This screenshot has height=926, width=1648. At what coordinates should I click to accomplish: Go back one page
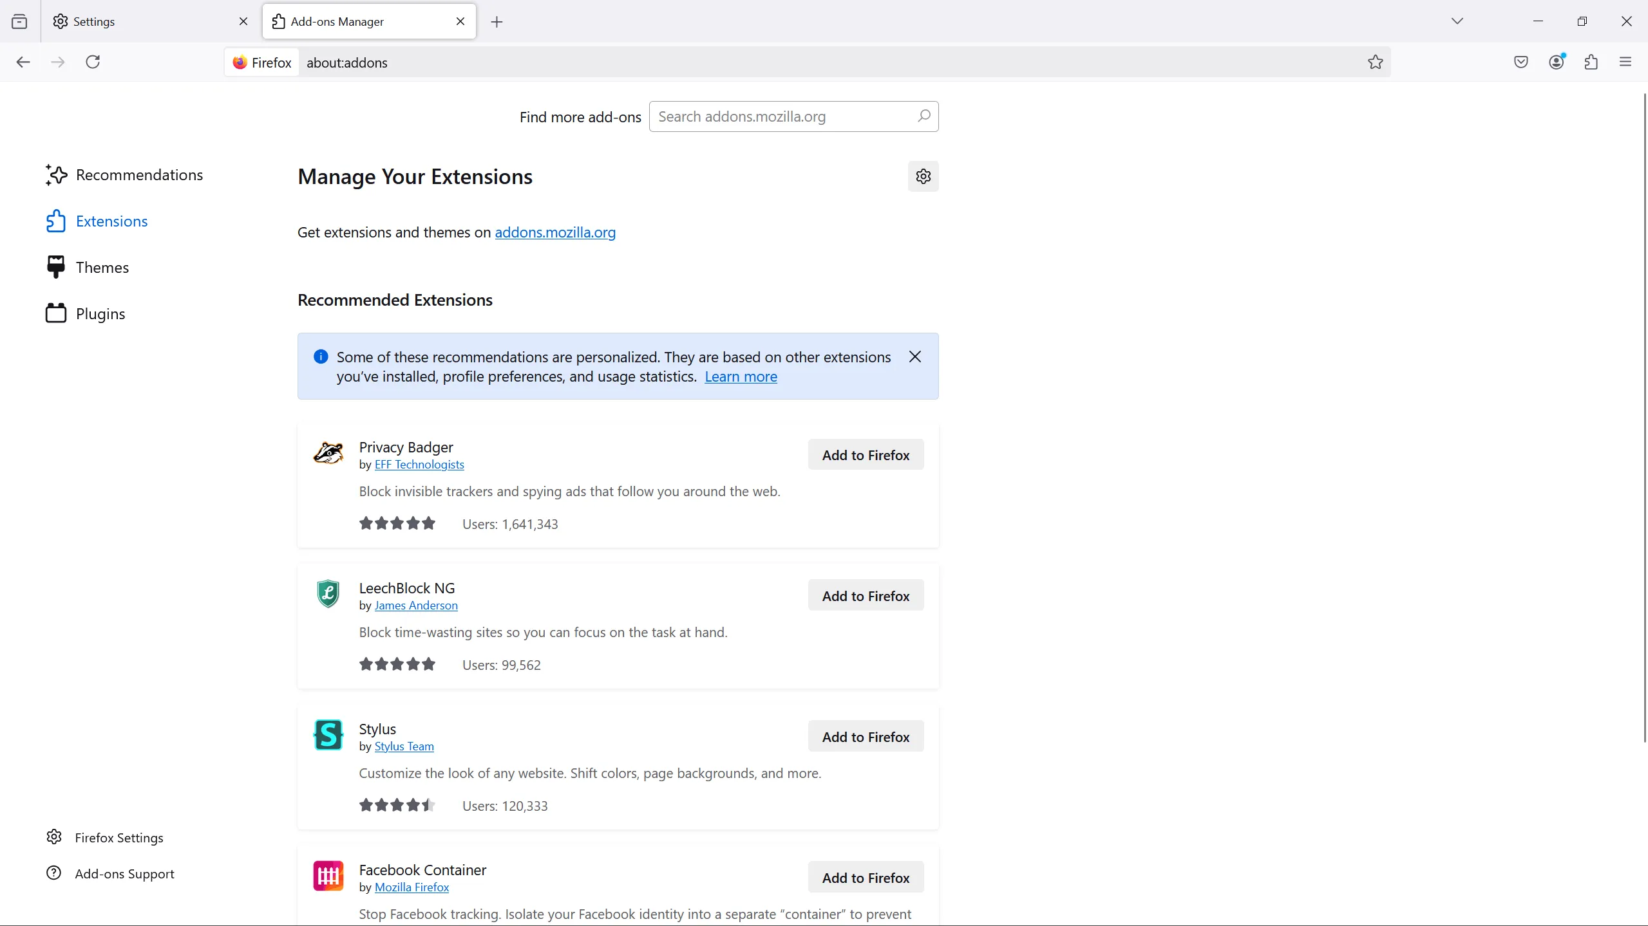click(x=23, y=62)
